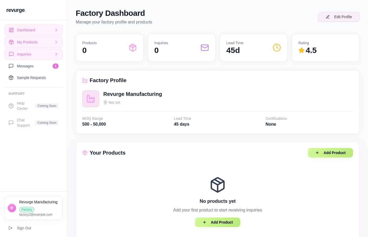
Task: Click the revurge logo
Action: [x=16, y=10]
